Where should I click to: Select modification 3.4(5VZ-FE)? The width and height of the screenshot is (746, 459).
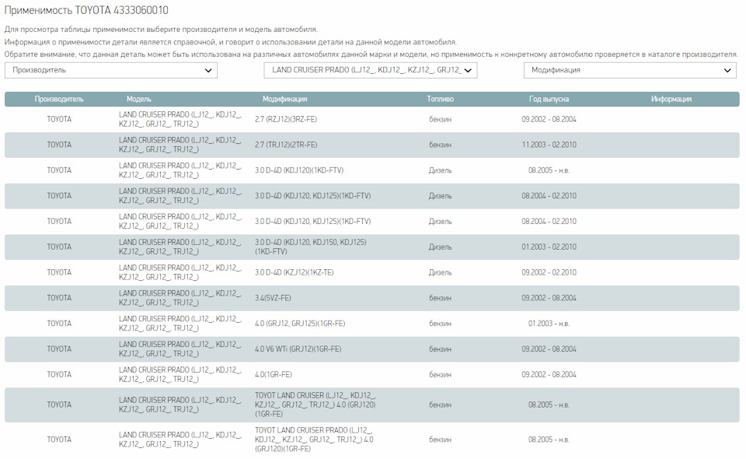(273, 298)
